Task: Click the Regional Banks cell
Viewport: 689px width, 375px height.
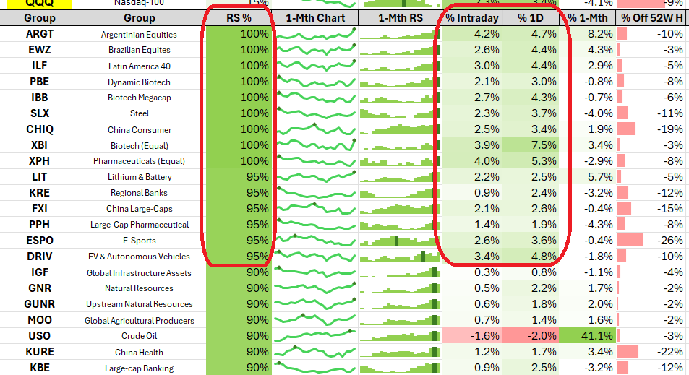Action: (139, 193)
